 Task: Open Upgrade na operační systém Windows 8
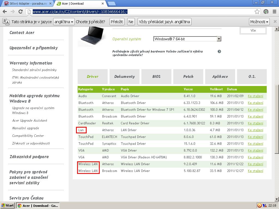coord(33,110)
